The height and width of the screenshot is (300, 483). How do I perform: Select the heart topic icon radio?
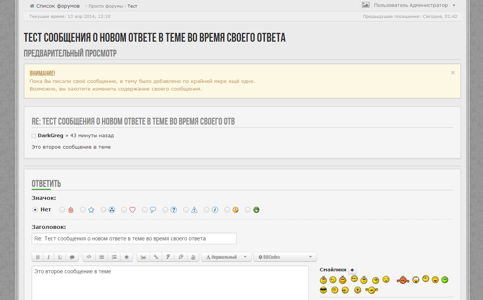pyautogui.click(x=124, y=209)
